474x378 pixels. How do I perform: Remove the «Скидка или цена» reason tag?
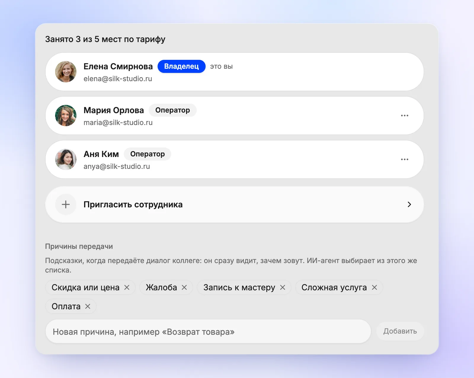tap(127, 287)
